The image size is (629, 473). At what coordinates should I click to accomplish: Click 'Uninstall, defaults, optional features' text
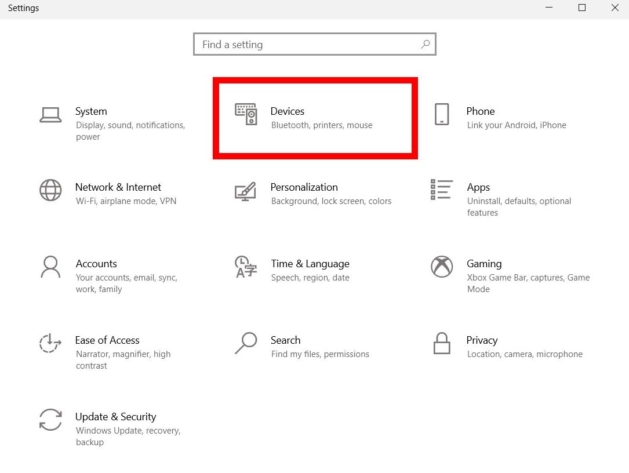519,206
